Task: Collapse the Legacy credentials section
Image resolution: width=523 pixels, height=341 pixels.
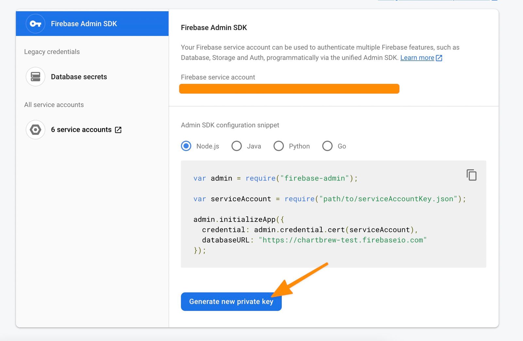Action: 52,52
